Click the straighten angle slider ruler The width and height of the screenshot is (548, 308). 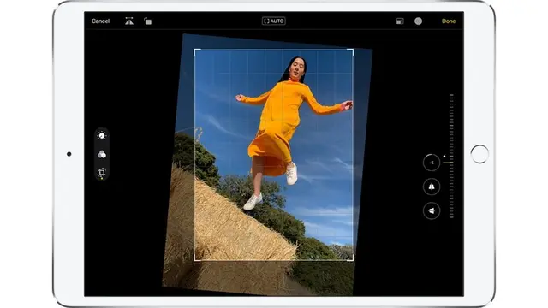pos(451,156)
